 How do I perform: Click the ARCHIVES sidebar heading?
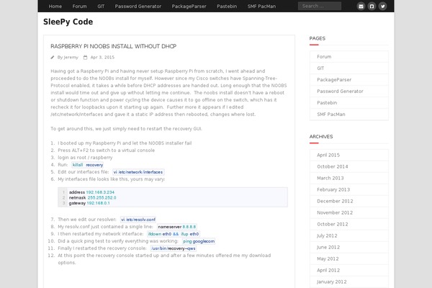[321, 136]
